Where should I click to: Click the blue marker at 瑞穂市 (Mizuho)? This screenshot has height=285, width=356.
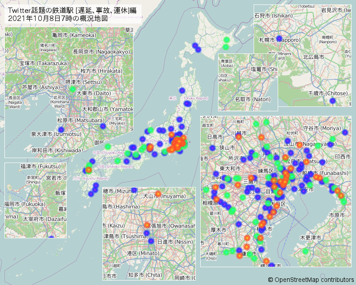134,190
